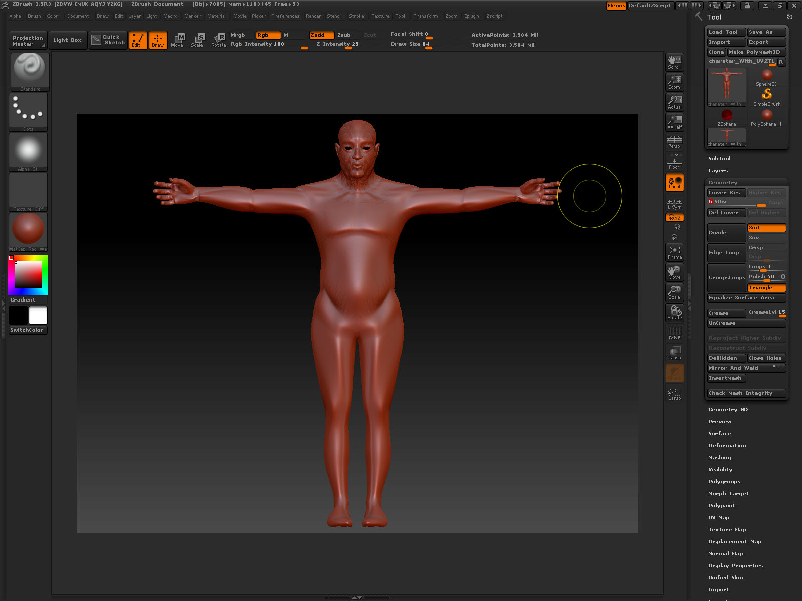Select the PolySphere_1 tool

coord(766,118)
